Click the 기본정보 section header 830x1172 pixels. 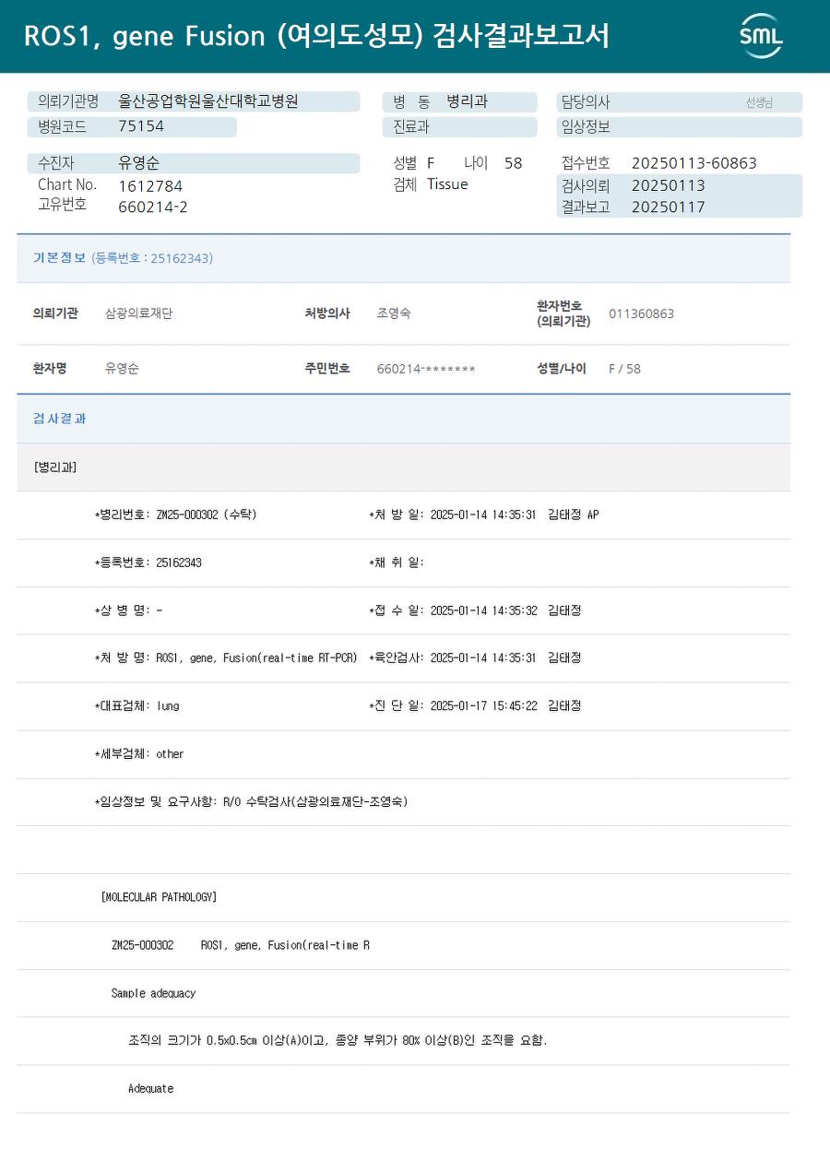[x=403, y=258]
